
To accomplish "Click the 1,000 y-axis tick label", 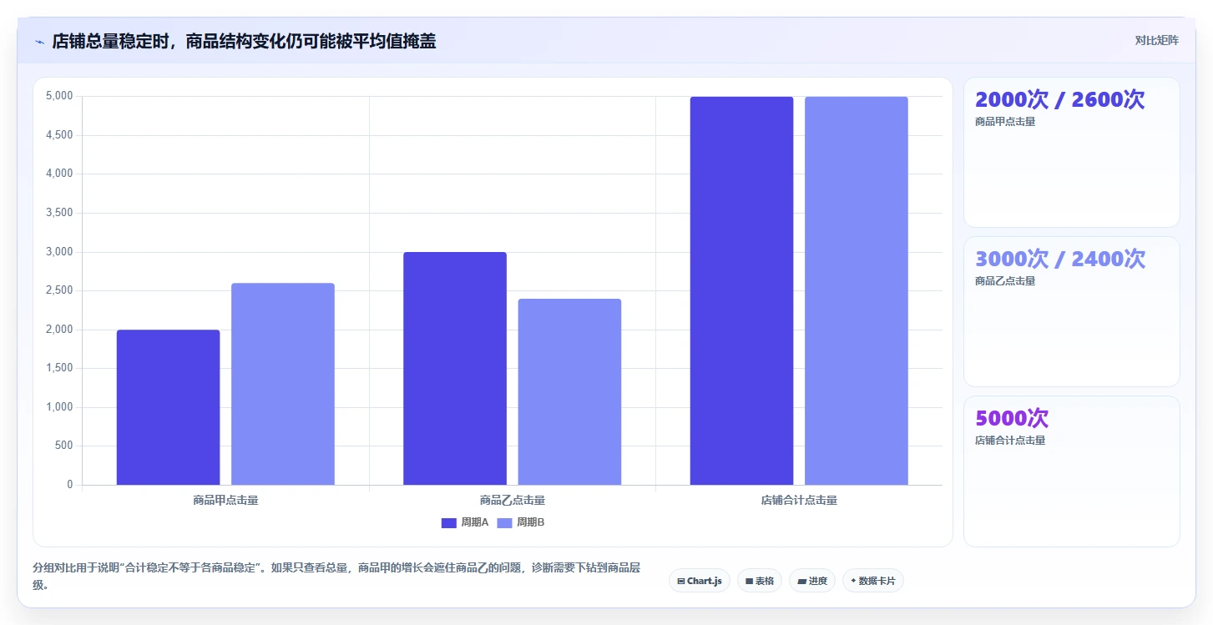I will (59, 407).
